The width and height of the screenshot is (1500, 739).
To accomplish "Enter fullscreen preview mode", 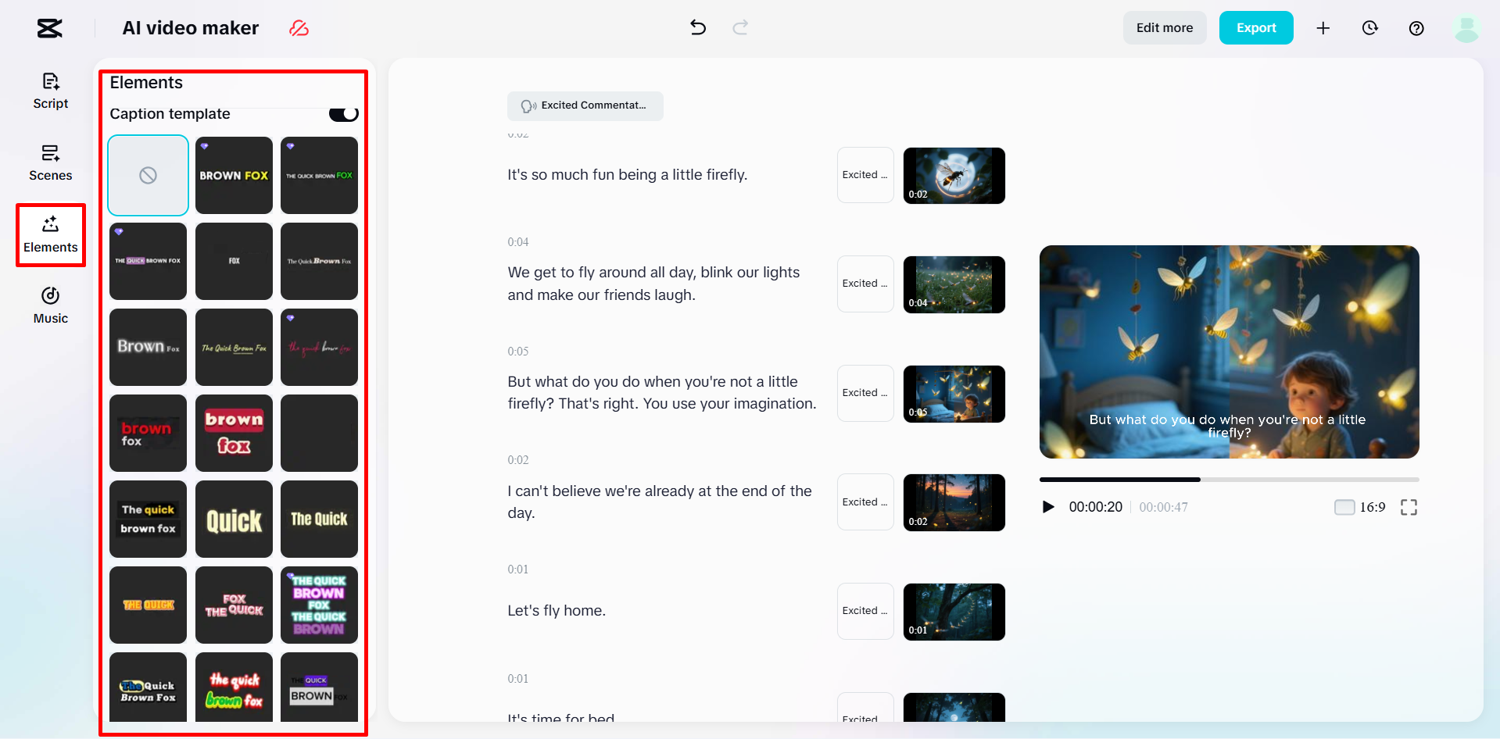I will coord(1409,507).
